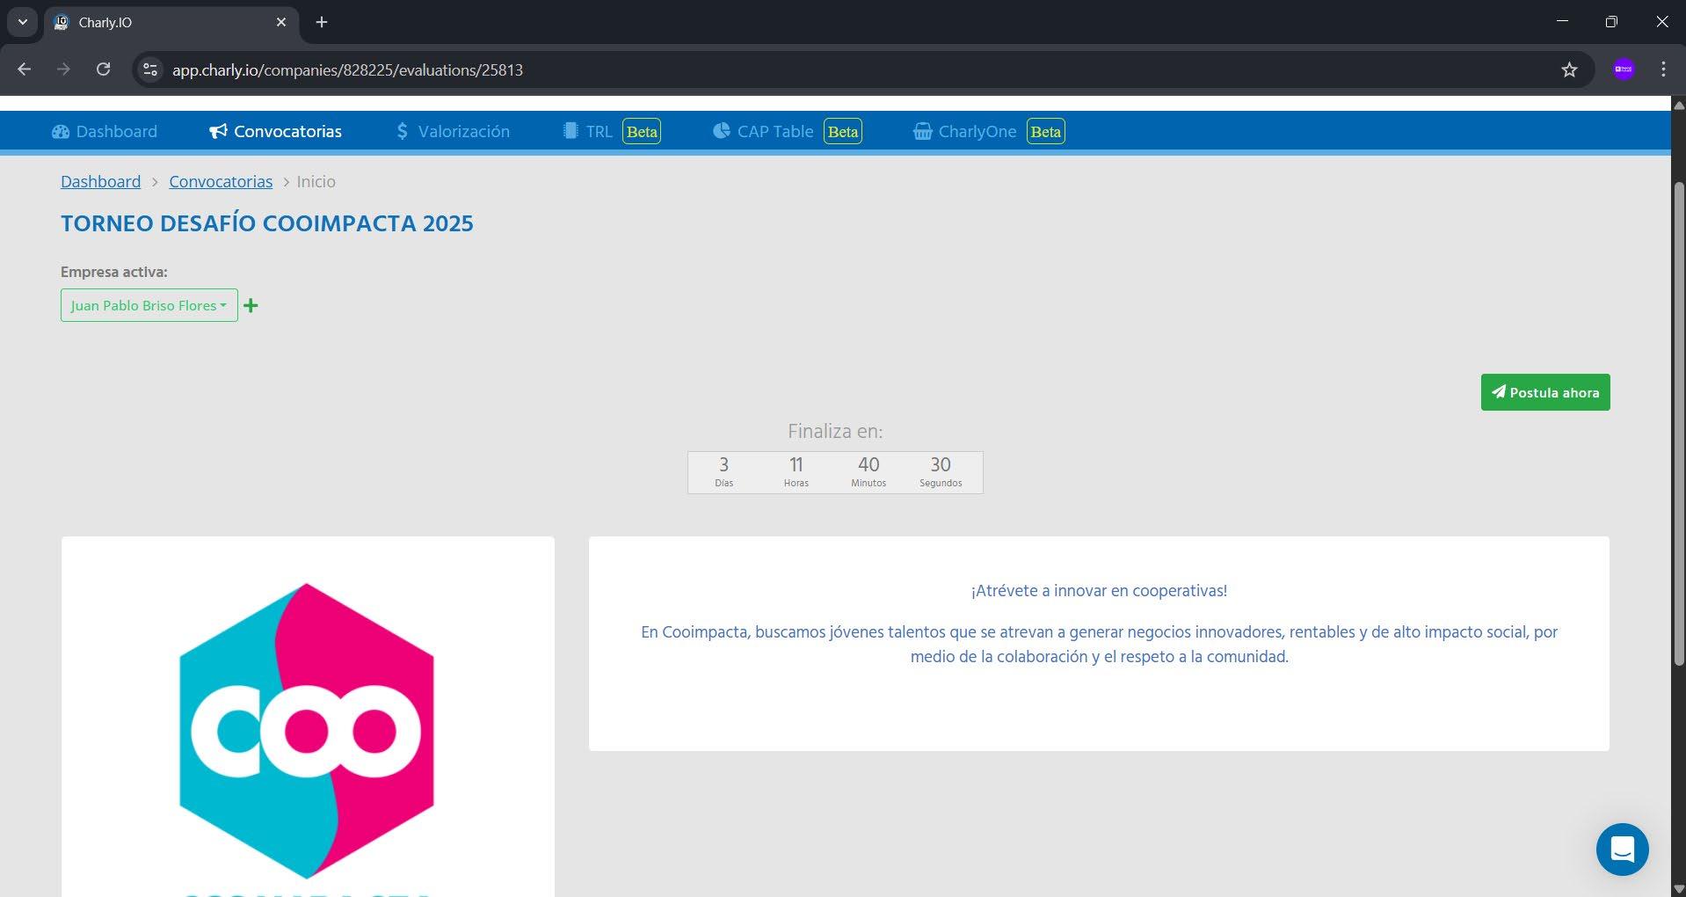Click the scrollbar down arrow
1686x897 pixels.
tap(1678, 889)
